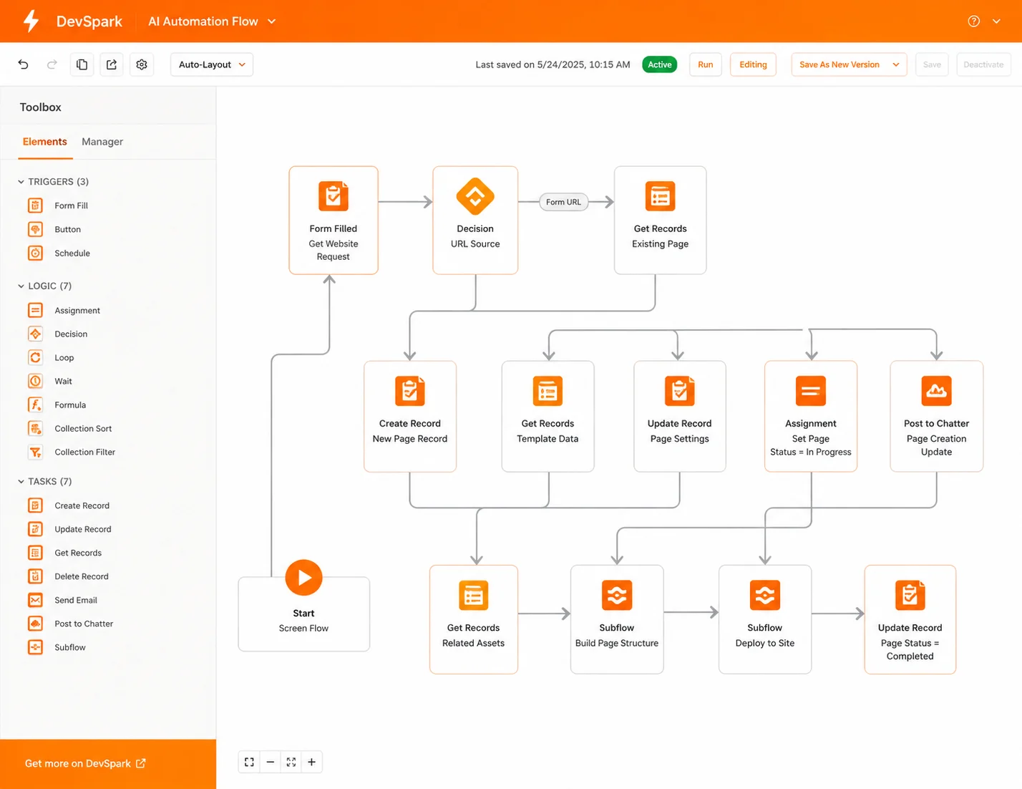Select the Delete Record task icon
The width and height of the screenshot is (1022, 789).
(35, 576)
